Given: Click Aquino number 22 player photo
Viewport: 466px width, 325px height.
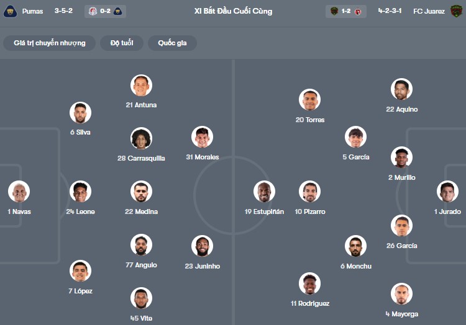Looking at the screenshot, I should pos(402,89).
